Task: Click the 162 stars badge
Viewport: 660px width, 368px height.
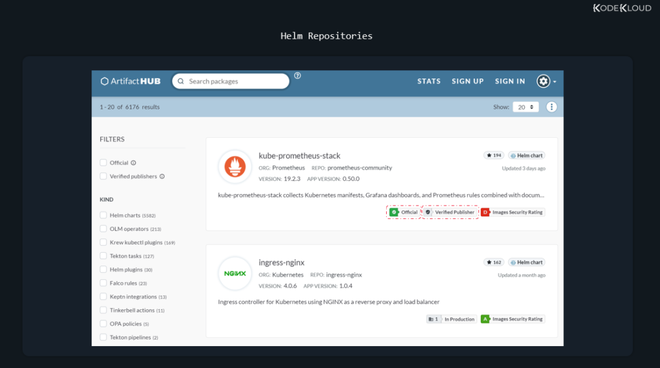Action: (x=494, y=262)
